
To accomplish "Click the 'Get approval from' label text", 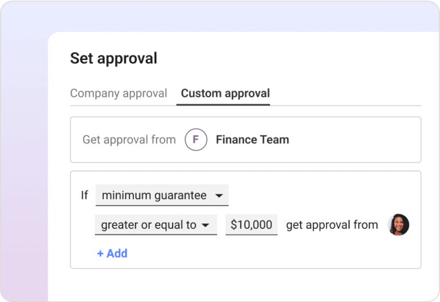I will tap(129, 140).
